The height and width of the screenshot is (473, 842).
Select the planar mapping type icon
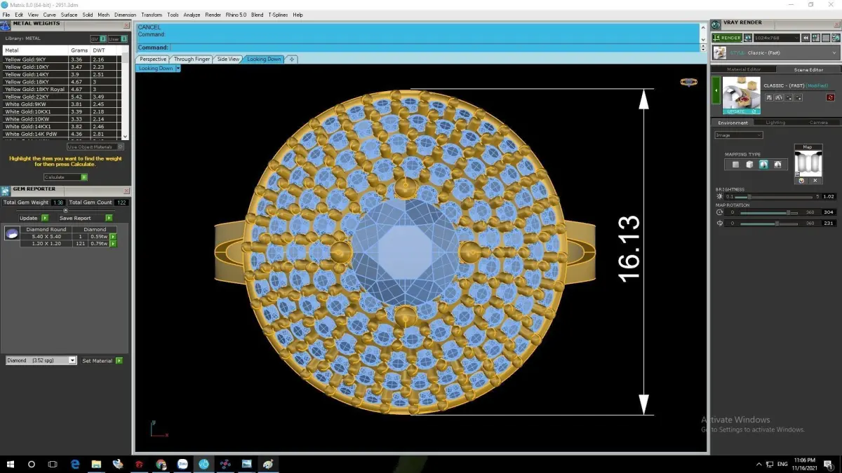coord(735,165)
